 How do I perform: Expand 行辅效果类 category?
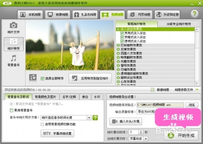click(x=118, y=70)
